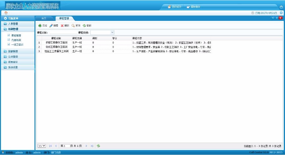Open the course category (课程类别) dropdown
285x155 pixels.
coord(112,32)
